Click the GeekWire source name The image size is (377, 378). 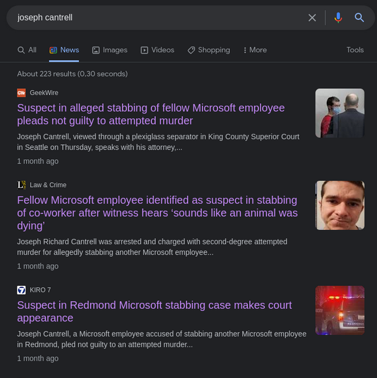tap(44, 93)
